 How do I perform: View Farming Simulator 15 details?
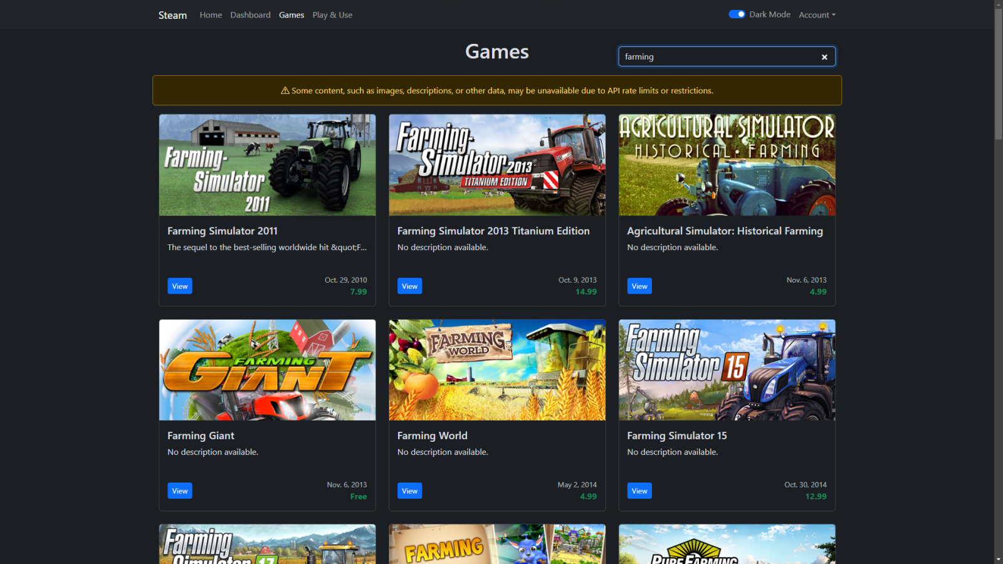click(x=639, y=491)
